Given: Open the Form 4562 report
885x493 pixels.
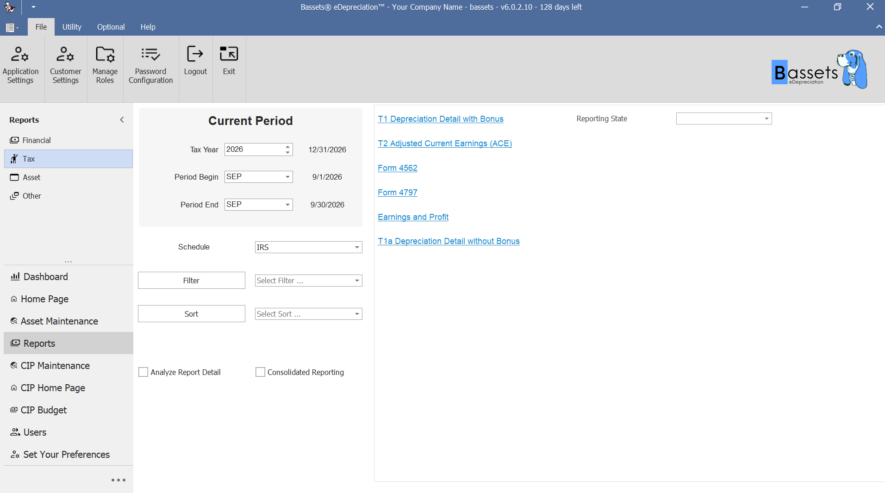Looking at the screenshot, I should [398, 168].
